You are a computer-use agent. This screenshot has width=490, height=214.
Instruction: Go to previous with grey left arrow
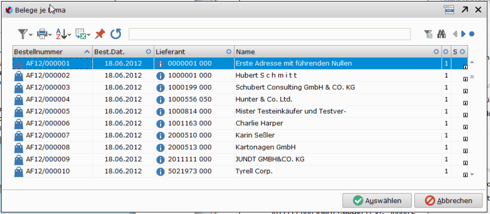pyautogui.click(x=455, y=34)
